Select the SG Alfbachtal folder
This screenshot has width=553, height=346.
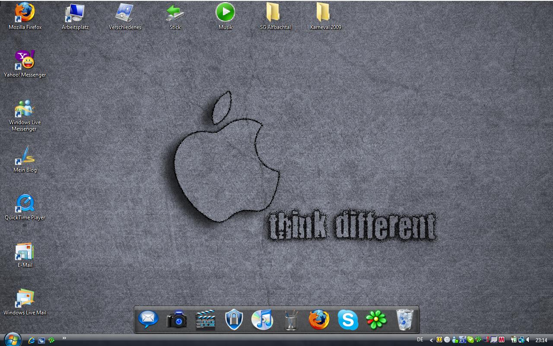click(276, 17)
